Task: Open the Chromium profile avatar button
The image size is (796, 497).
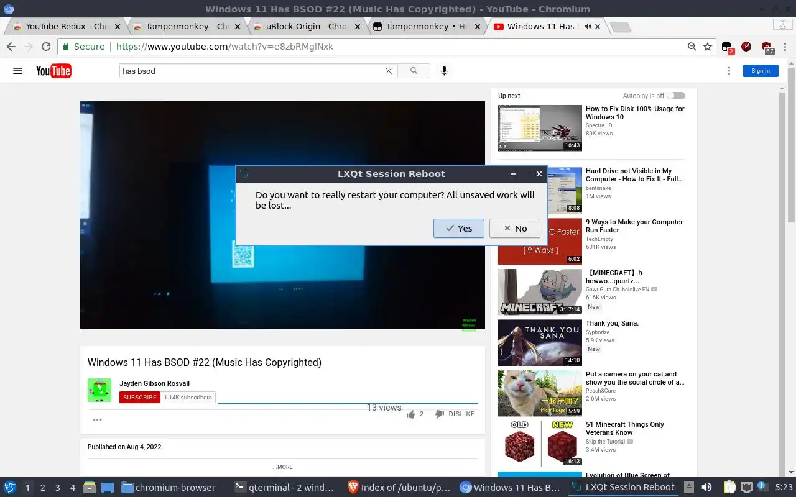Action: click(x=782, y=25)
